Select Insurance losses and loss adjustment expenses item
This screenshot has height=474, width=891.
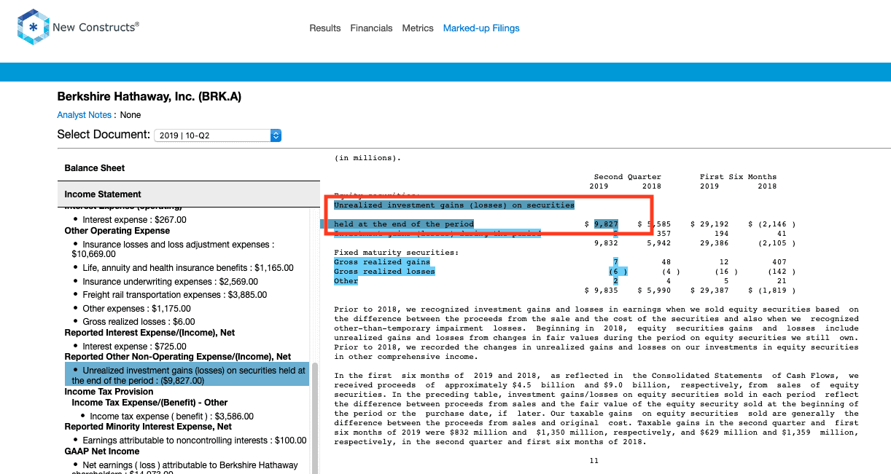[172, 250]
